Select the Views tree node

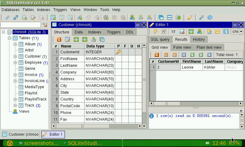tap(24, 111)
